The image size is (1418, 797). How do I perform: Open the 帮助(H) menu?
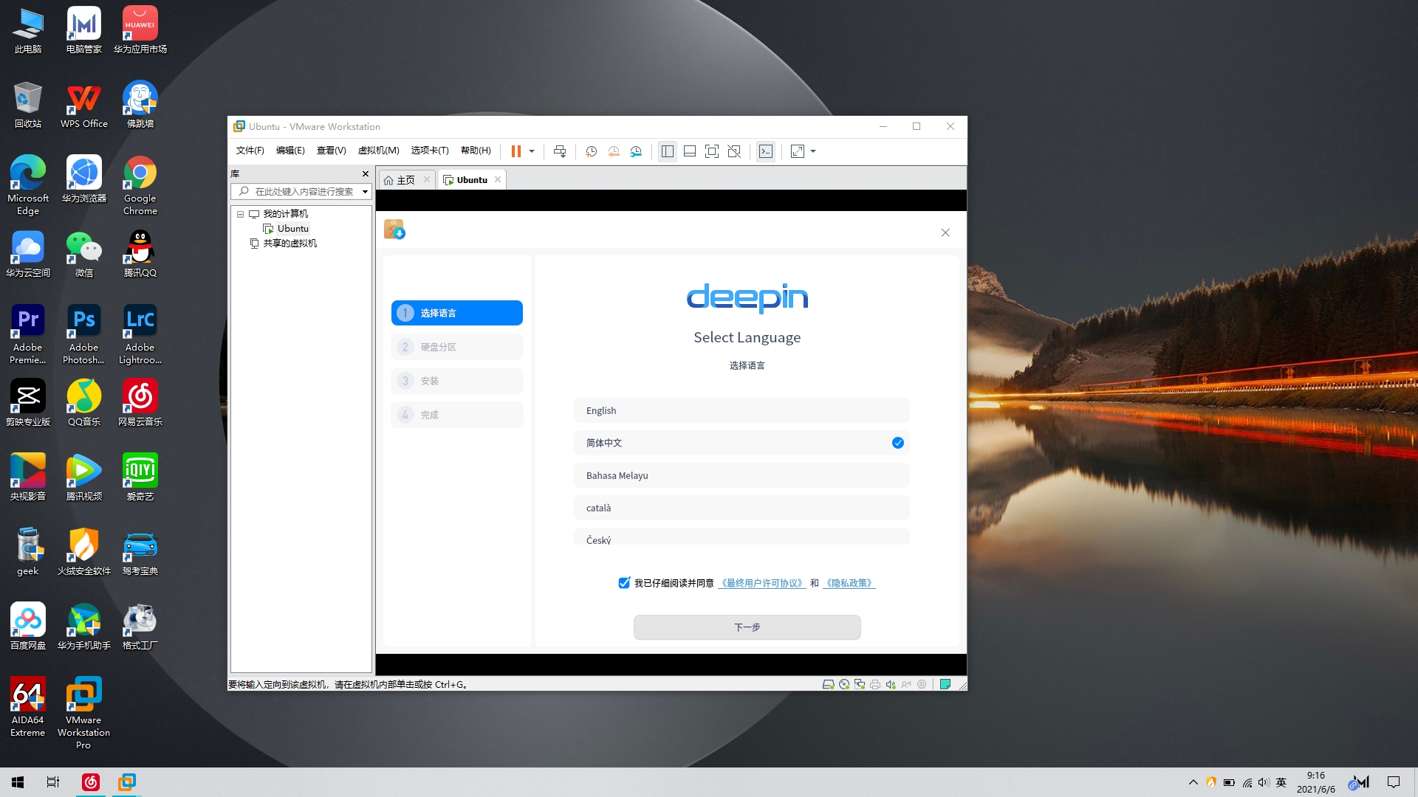pyautogui.click(x=476, y=151)
